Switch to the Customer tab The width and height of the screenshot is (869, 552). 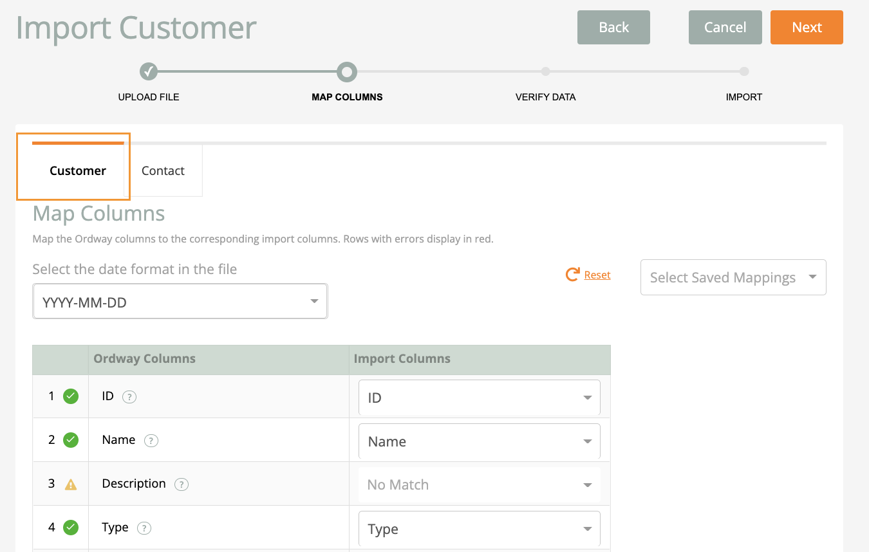pyautogui.click(x=78, y=170)
